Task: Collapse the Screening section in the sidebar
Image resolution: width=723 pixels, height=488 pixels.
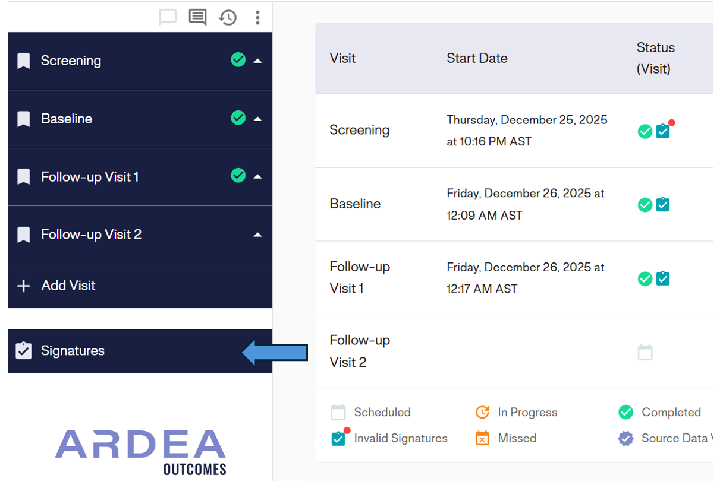Action: point(257,61)
